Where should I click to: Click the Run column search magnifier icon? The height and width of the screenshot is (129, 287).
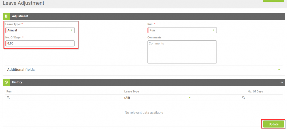pos(8,98)
